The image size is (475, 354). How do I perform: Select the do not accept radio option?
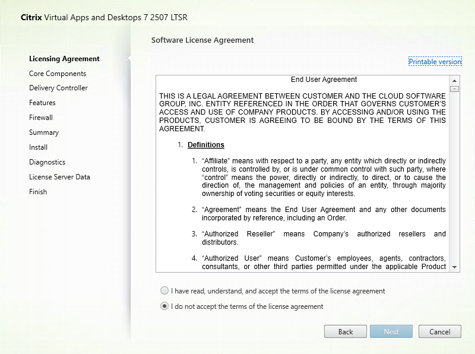[164, 306]
